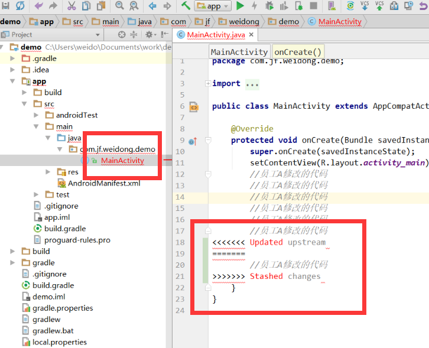Cut selection with the scissors icon

pyautogui.click(x=71, y=5)
